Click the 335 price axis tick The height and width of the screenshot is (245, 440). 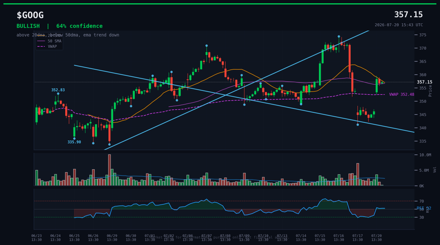423,142
